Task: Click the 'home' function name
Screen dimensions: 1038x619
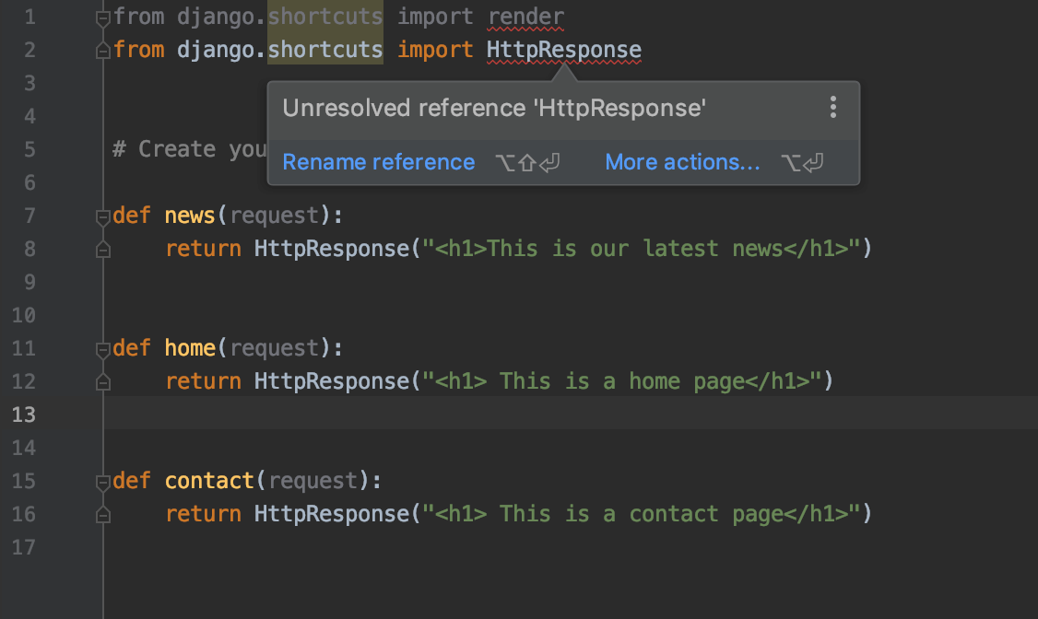Action: click(x=190, y=348)
